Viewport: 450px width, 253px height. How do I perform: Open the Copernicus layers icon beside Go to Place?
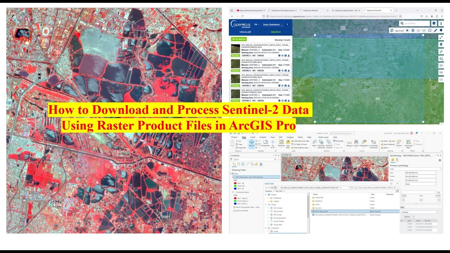(x=434, y=24)
